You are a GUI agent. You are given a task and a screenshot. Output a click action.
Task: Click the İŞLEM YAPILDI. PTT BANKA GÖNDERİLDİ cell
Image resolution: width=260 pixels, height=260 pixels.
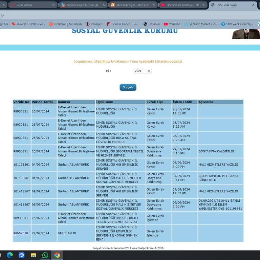[221, 178]
